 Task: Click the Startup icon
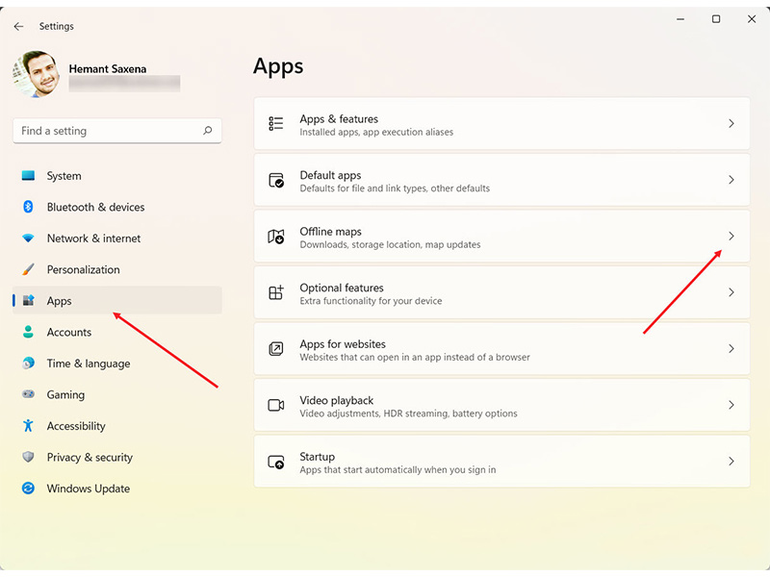(x=275, y=462)
